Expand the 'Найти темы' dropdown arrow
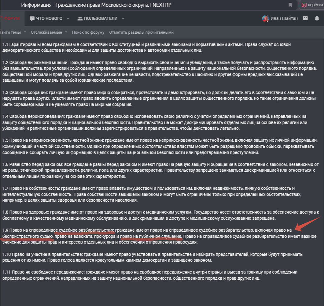 coord(25,32)
